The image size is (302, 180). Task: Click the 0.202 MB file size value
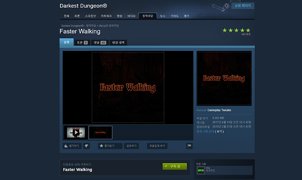tap(218, 118)
